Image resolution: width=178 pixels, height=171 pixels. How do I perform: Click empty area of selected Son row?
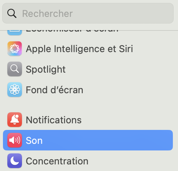click(107, 140)
